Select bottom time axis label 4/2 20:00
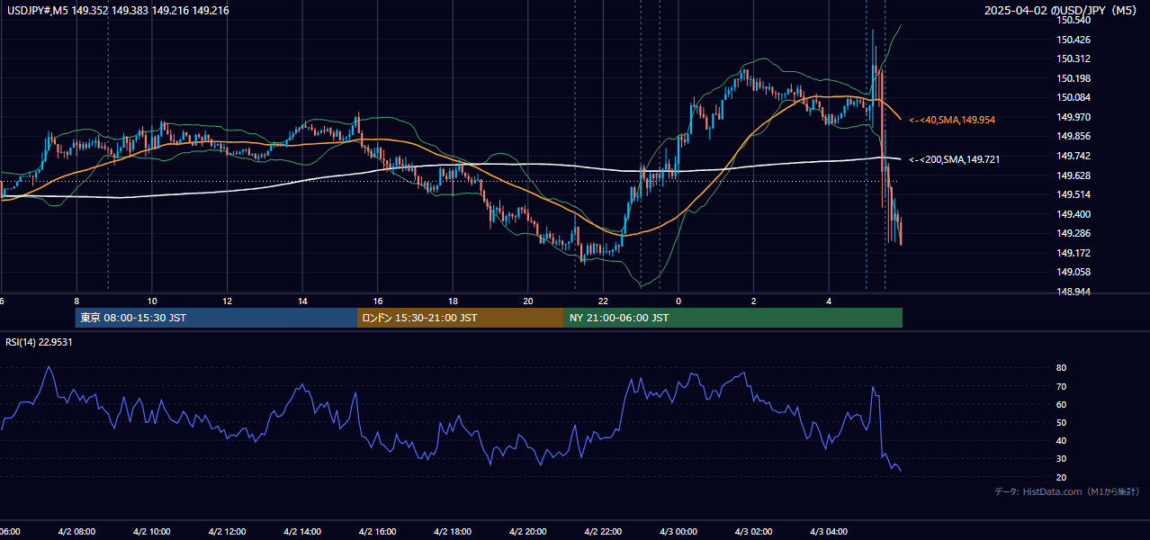This screenshot has height=540, width=1150. point(527,532)
